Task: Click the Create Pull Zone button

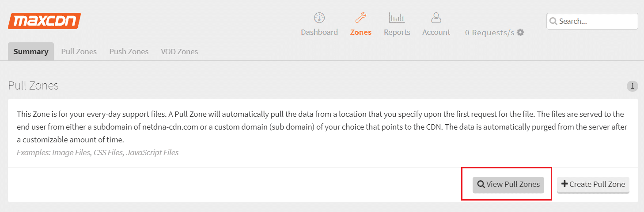Action: click(x=593, y=185)
